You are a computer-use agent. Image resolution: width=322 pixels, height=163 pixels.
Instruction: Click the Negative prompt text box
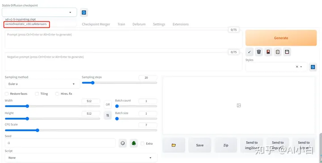[123, 62]
